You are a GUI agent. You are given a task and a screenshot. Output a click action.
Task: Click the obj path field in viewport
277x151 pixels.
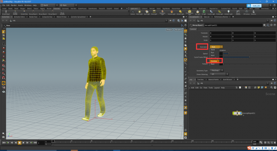(88, 20)
